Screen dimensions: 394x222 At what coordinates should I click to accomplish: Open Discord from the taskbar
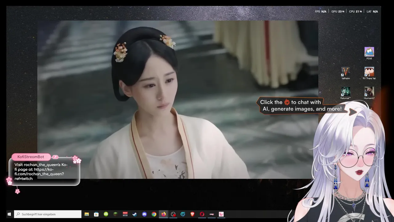pyautogui.click(x=144, y=214)
